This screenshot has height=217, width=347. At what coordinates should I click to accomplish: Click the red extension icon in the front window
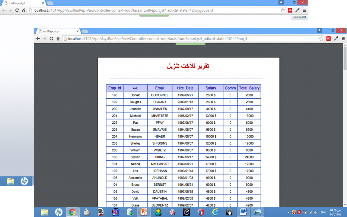329,39
